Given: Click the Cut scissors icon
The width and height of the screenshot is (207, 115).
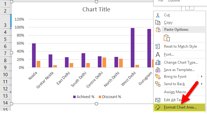Looking at the screenshot, I should pos(158,15).
